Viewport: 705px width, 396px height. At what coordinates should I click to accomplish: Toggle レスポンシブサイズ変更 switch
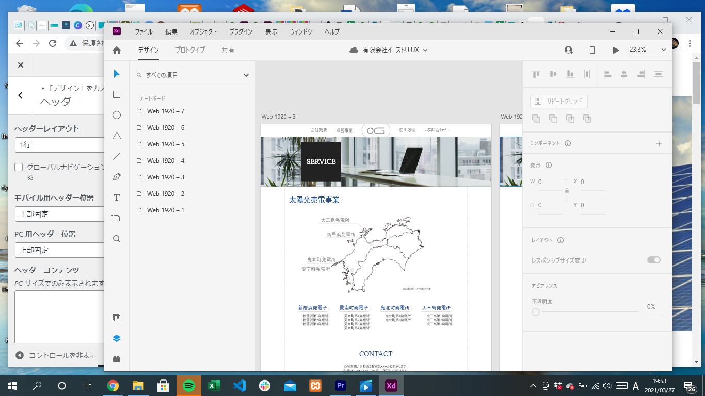[x=654, y=260]
